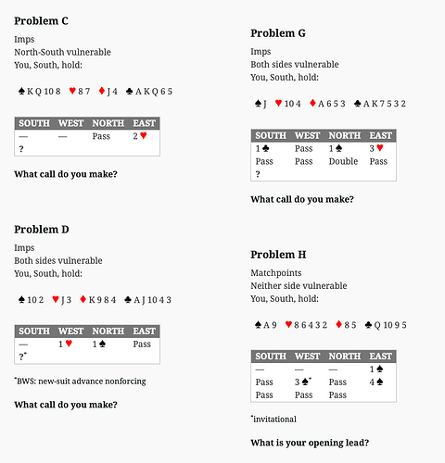Click the question mark in Problem C auction

click(x=21, y=149)
